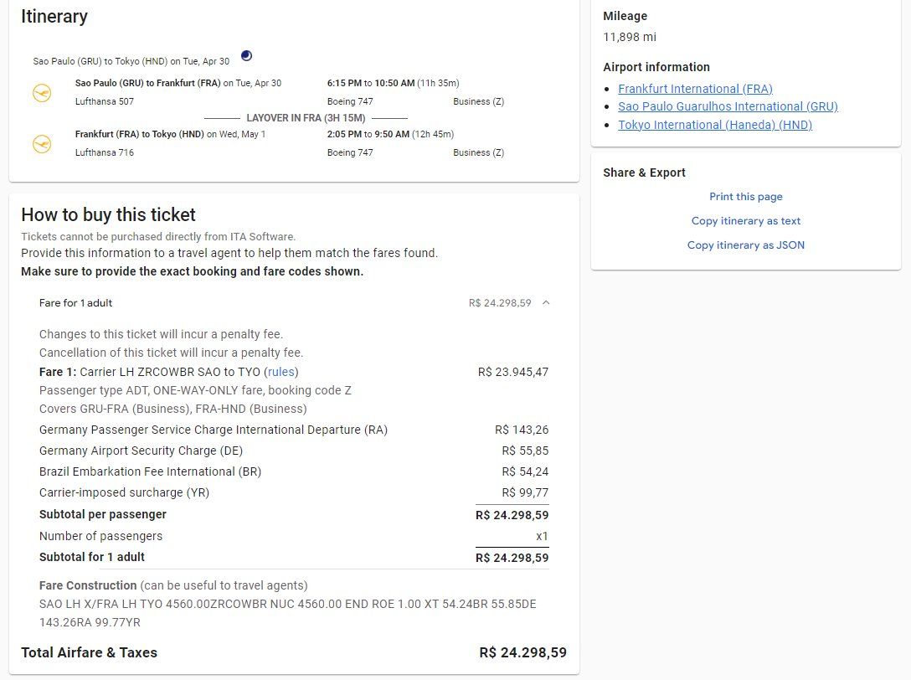Click Lufthansa logo for flight 716
911x680 pixels.
pos(42,143)
